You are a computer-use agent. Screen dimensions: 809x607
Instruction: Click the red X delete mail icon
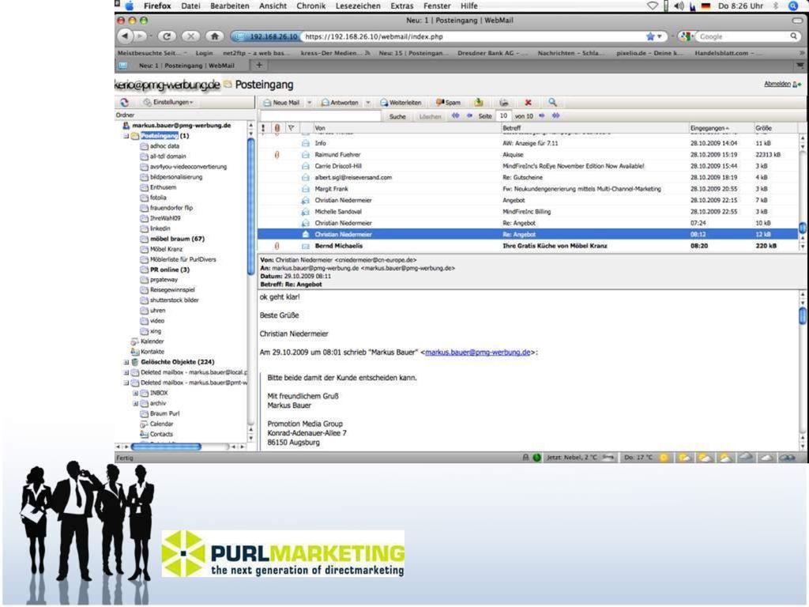point(528,102)
